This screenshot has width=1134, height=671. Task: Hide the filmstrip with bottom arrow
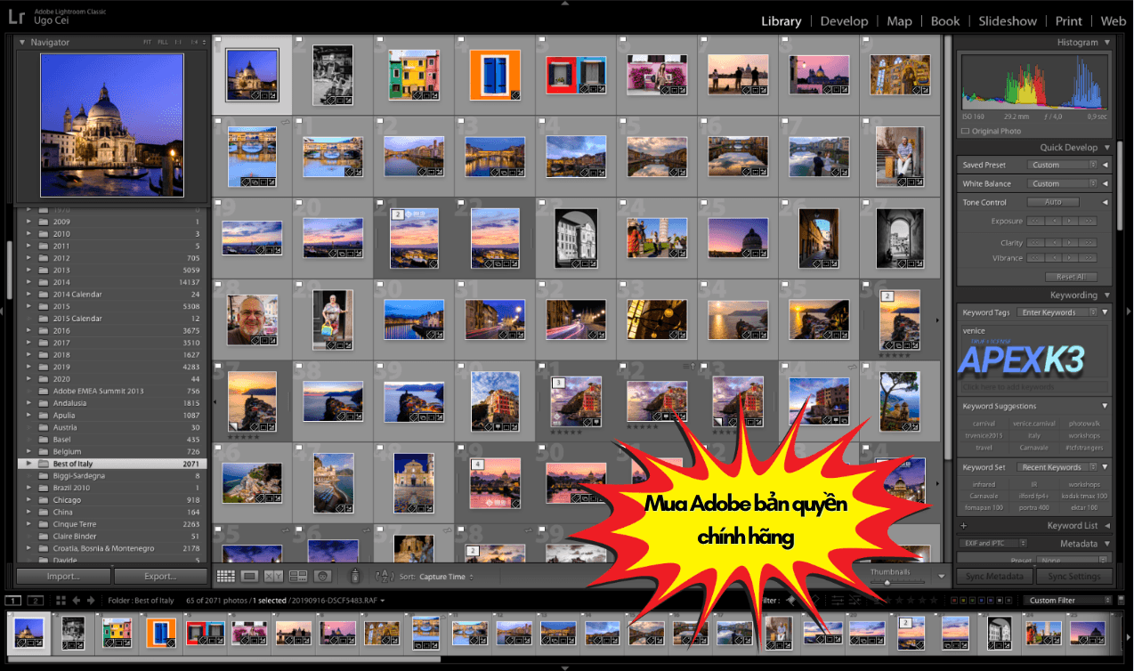566,667
